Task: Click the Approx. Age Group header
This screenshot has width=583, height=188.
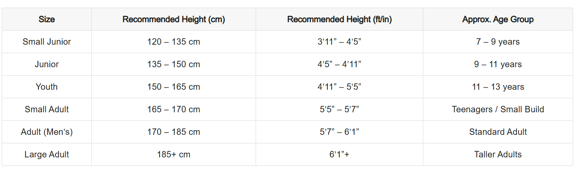Action: click(498, 19)
